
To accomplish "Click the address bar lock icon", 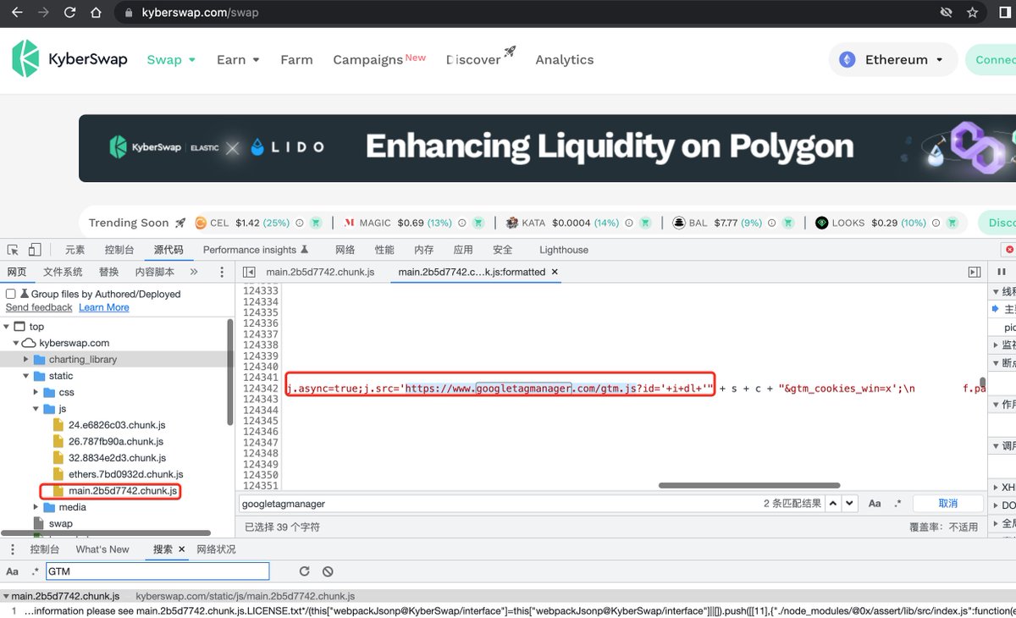I will pyautogui.click(x=129, y=13).
